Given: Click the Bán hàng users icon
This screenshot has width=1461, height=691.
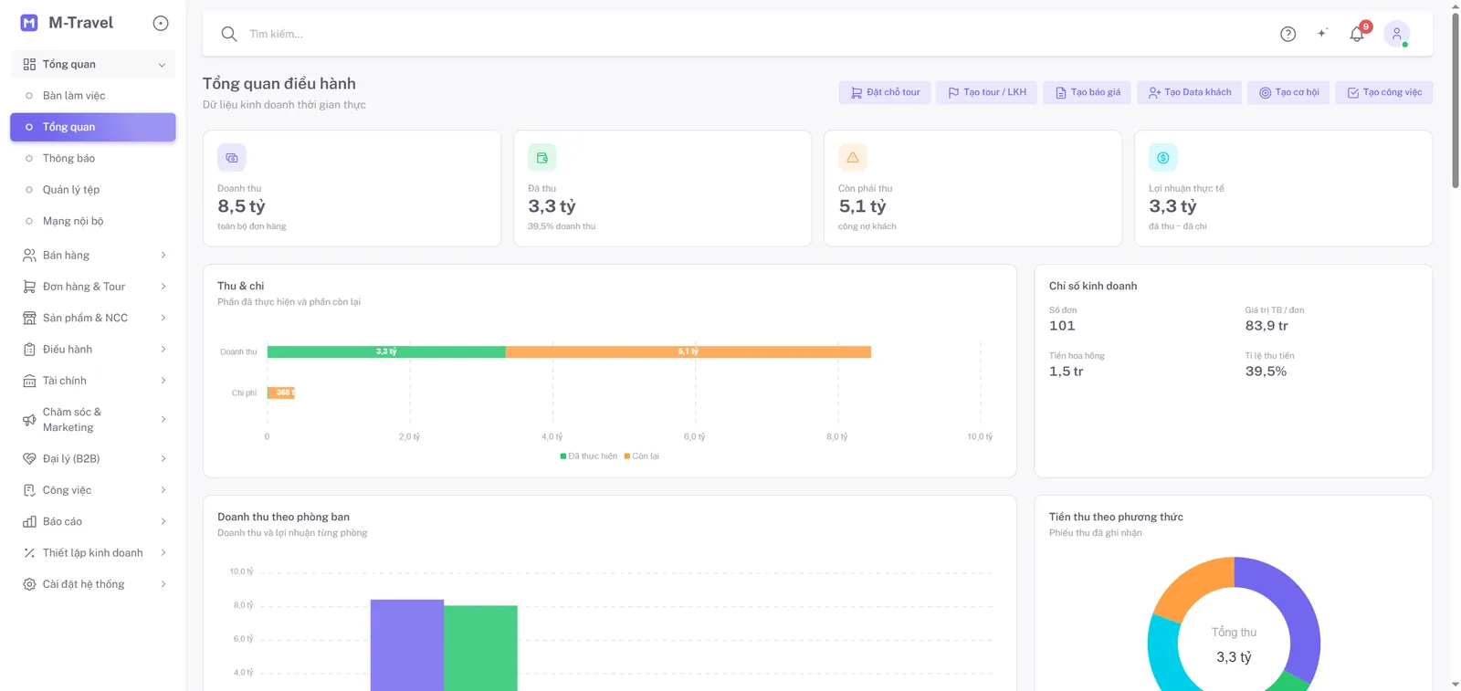Looking at the screenshot, I should (29, 256).
